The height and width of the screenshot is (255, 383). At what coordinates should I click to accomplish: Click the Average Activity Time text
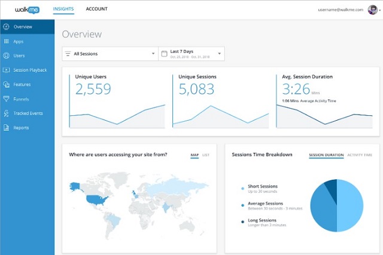318,101
